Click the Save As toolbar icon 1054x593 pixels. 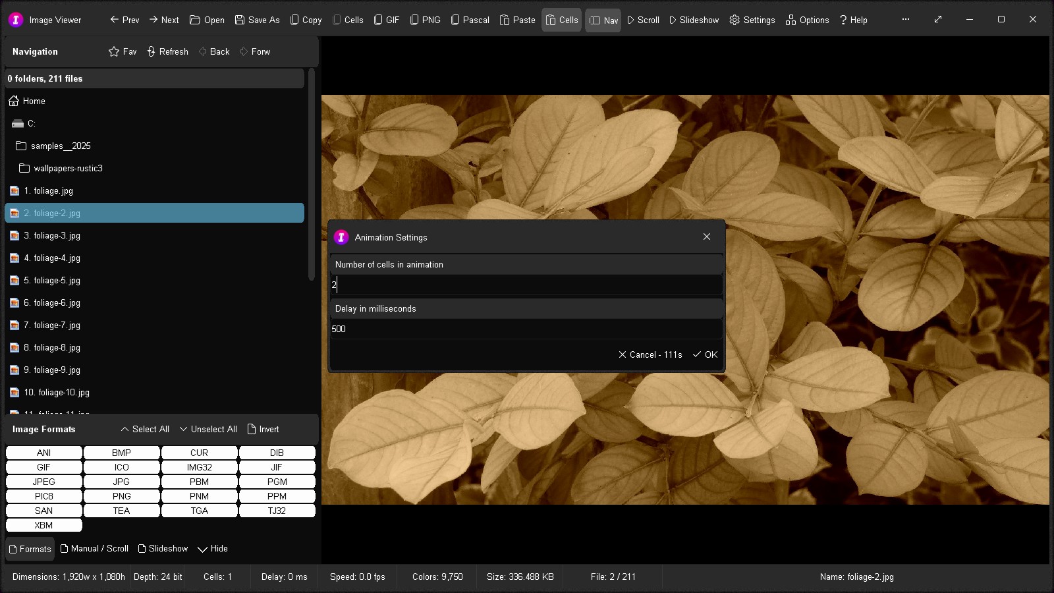(257, 20)
